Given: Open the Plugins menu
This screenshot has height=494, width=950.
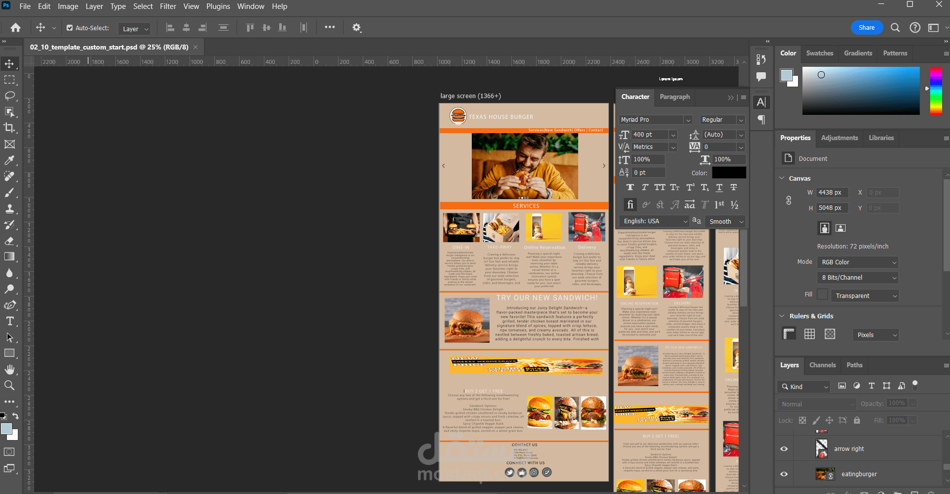Looking at the screenshot, I should (218, 6).
